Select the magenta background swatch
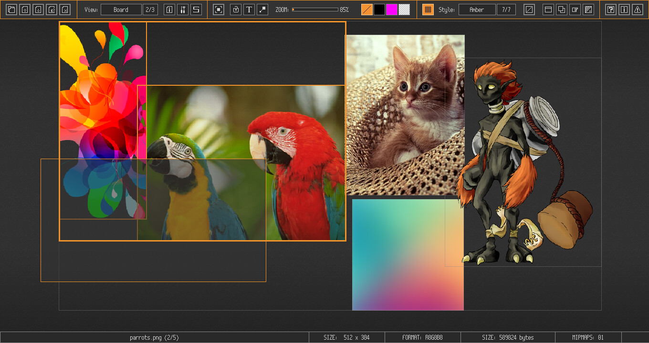 (391, 9)
